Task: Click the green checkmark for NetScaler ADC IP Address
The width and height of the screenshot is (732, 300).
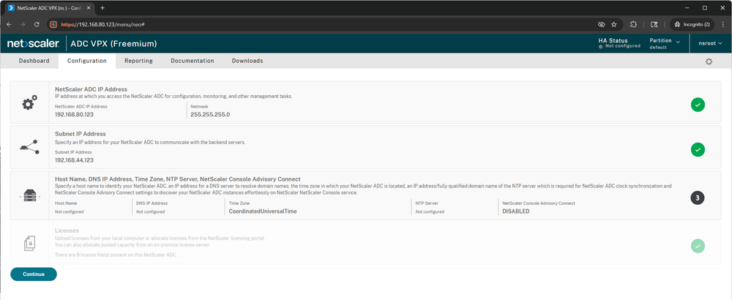Action: point(698,105)
